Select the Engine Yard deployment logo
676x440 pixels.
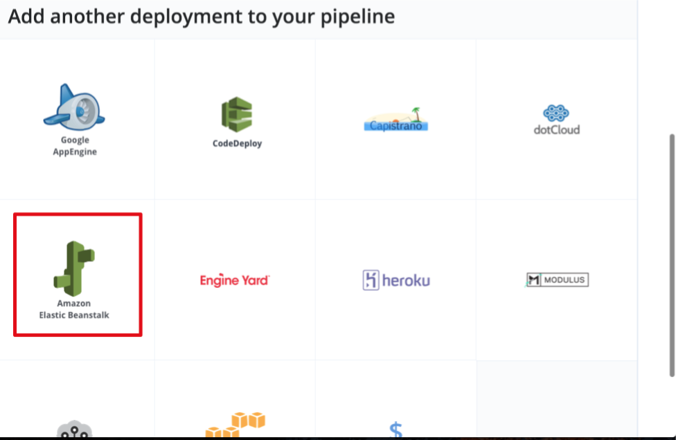235,280
